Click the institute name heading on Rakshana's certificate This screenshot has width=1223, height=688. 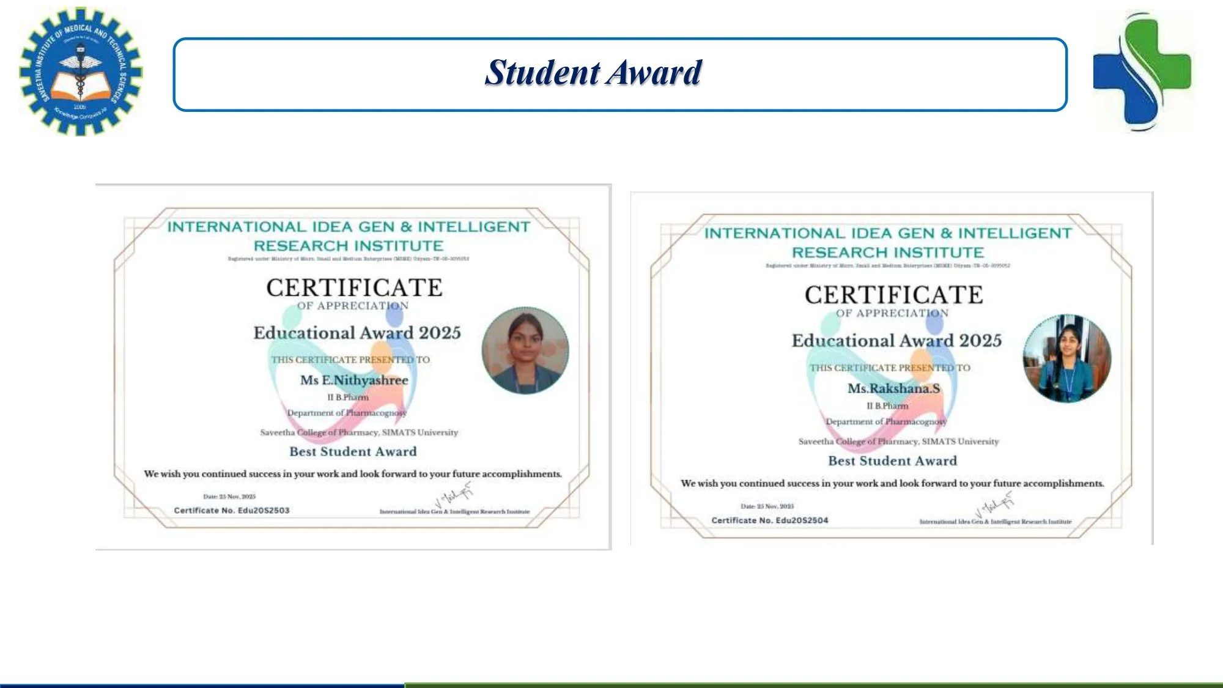pos(888,243)
